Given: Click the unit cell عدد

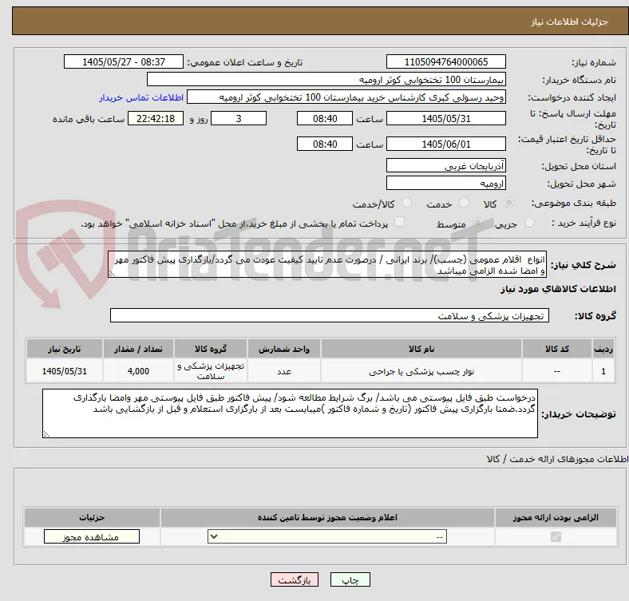Looking at the screenshot, I should pyautogui.click(x=284, y=371).
